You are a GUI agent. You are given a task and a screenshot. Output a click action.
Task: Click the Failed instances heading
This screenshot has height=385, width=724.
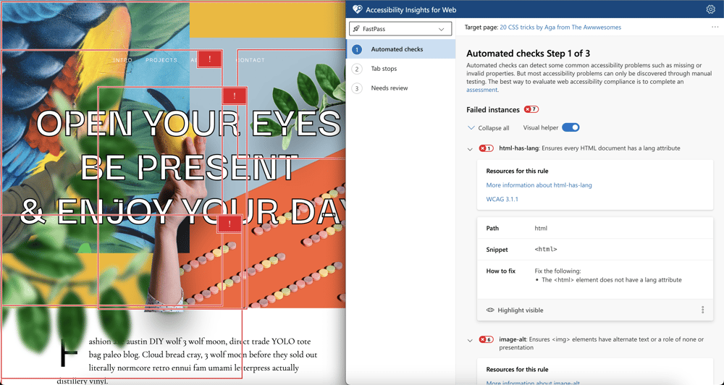(492, 110)
